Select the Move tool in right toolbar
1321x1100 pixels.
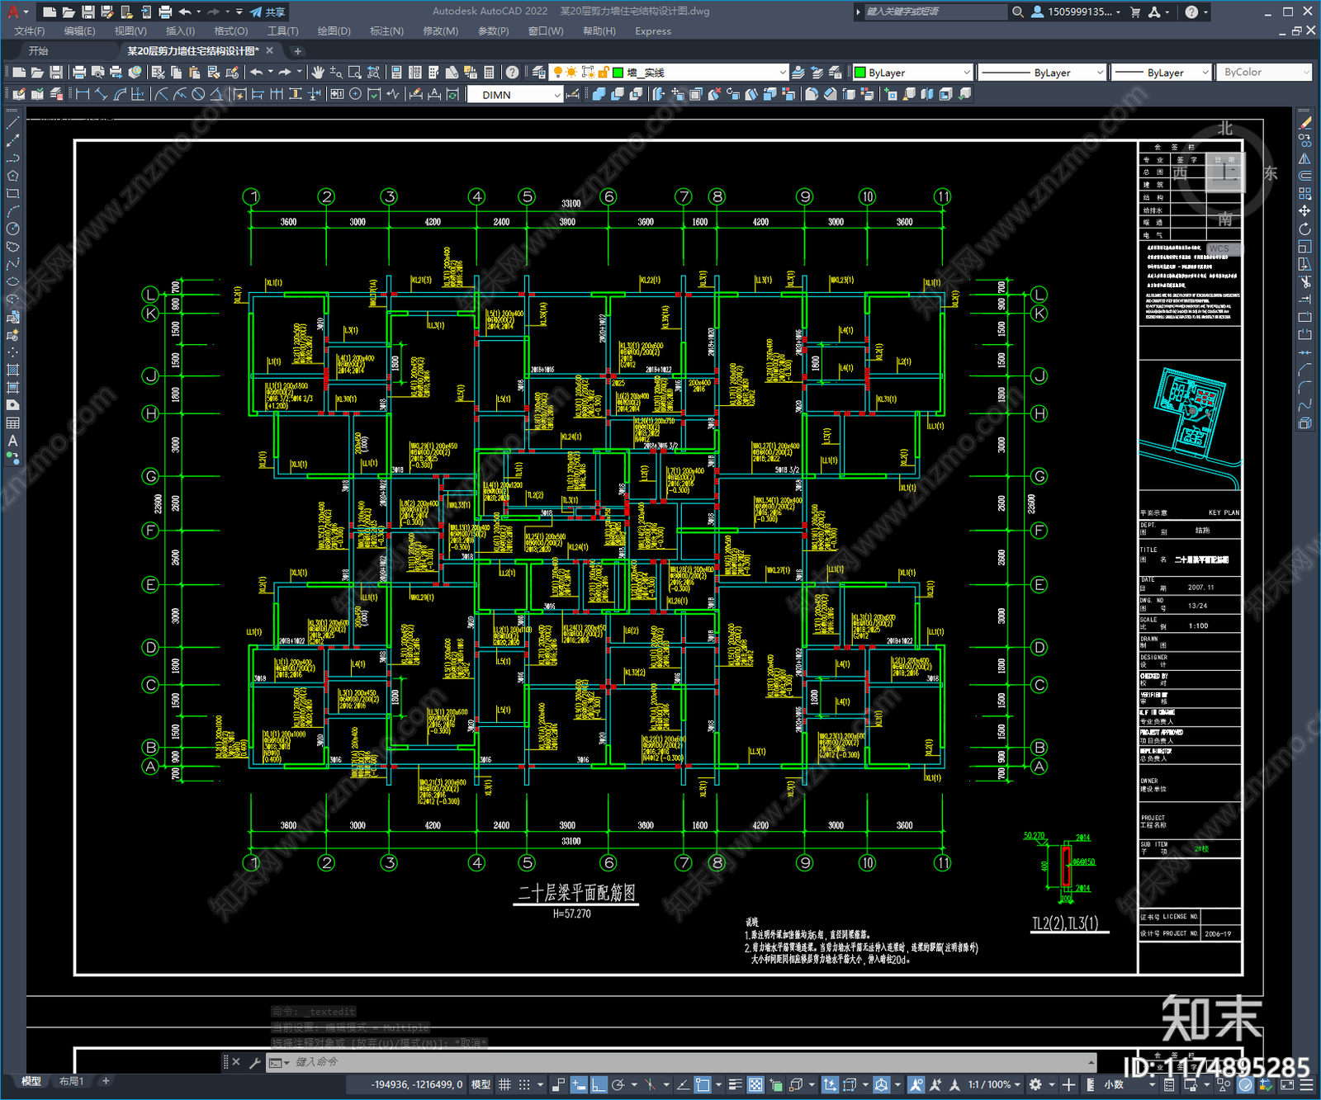coord(1304,211)
